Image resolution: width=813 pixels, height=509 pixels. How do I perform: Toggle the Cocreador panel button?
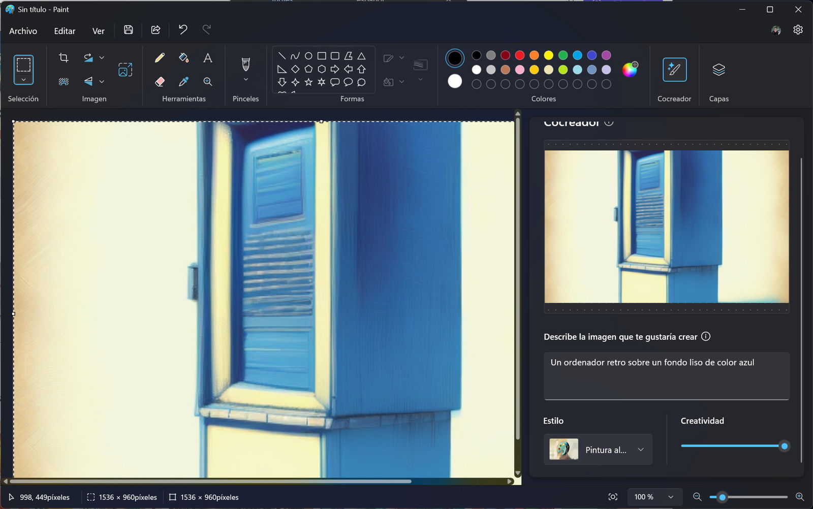[x=674, y=70]
